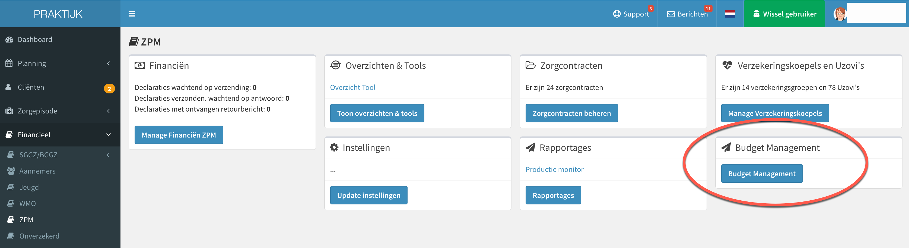This screenshot has width=909, height=248.
Task: Expand the Zorgepisode menu chevron
Action: tap(108, 111)
